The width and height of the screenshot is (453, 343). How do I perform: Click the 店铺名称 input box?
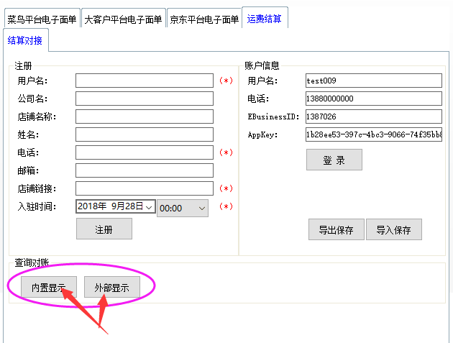pos(144,116)
